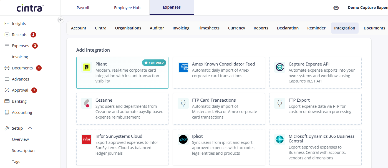Screen dimensions: 388x168
Task: Click the Receipts badge showing 2
Action: [x=33, y=35]
